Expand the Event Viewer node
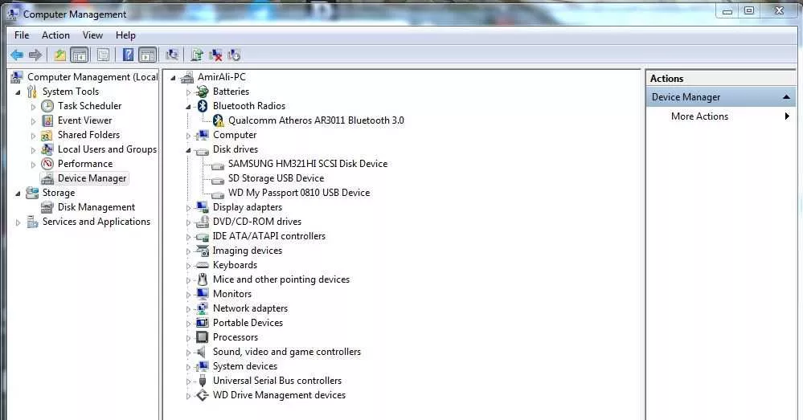This screenshot has width=803, height=420. click(x=33, y=121)
